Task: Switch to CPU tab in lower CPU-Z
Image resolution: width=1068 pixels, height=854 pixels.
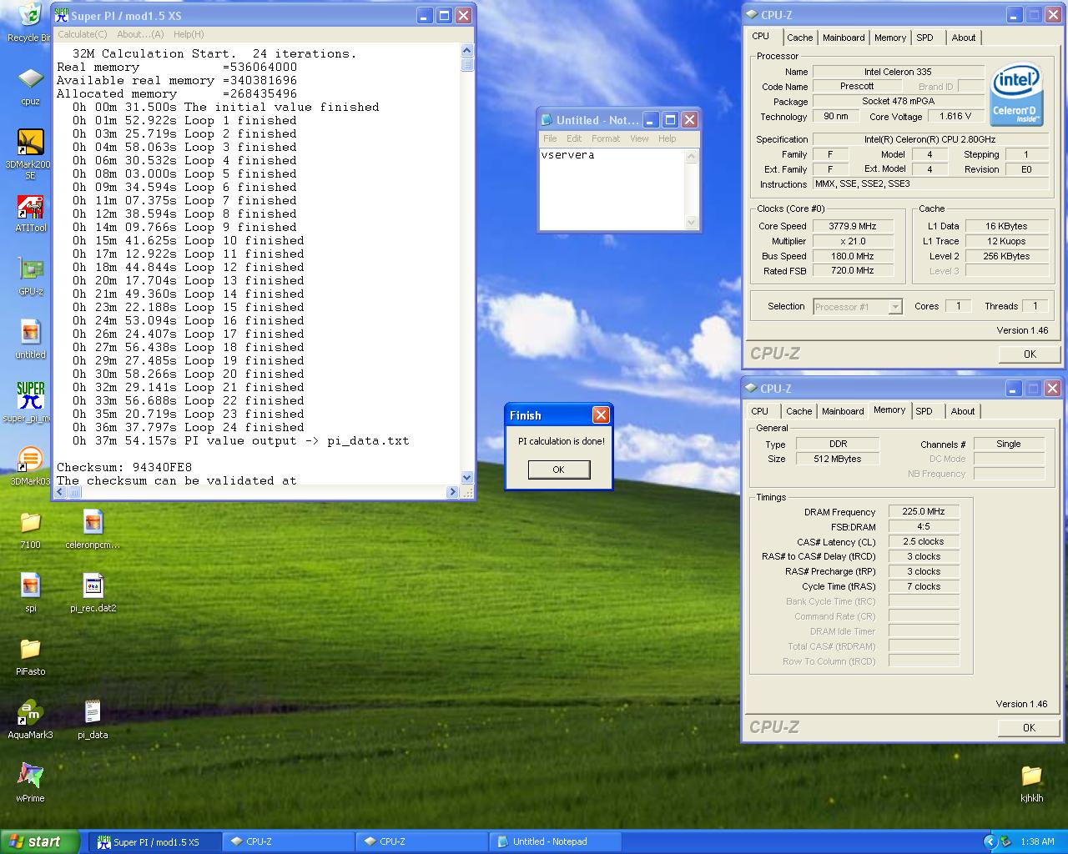Action: [759, 411]
